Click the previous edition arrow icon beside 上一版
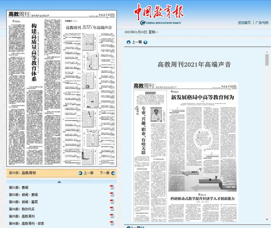 [x=80, y=173]
